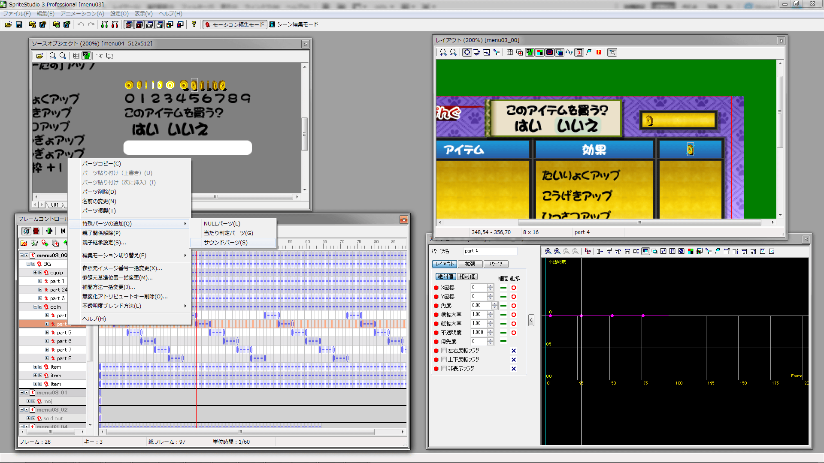Toggle the inheritance circle for 不透明度
This screenshot has height=463, width=824.
514,333
